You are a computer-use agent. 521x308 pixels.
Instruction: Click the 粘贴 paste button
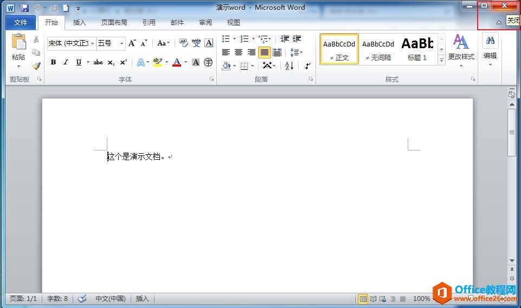coord(18,49)
